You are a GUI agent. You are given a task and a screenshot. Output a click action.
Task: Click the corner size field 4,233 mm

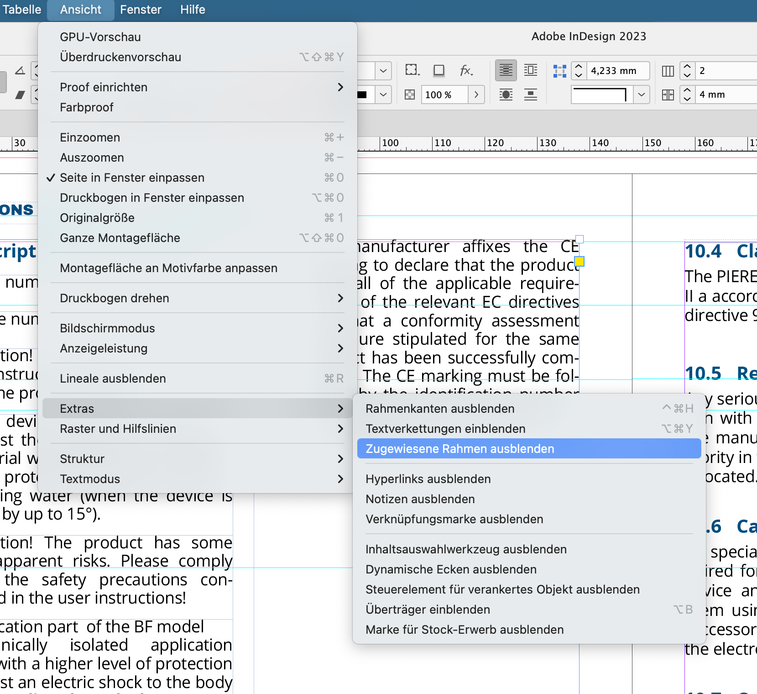(618, 71)
